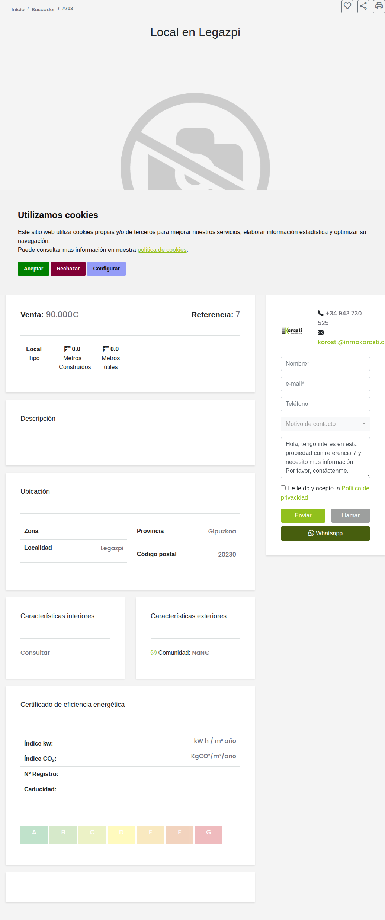Click the Korosti agency logo
385x920 pixels.
tap(292, 331)
